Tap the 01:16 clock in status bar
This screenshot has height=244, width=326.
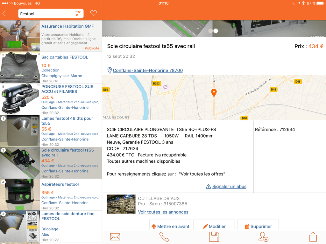[163, 3]
